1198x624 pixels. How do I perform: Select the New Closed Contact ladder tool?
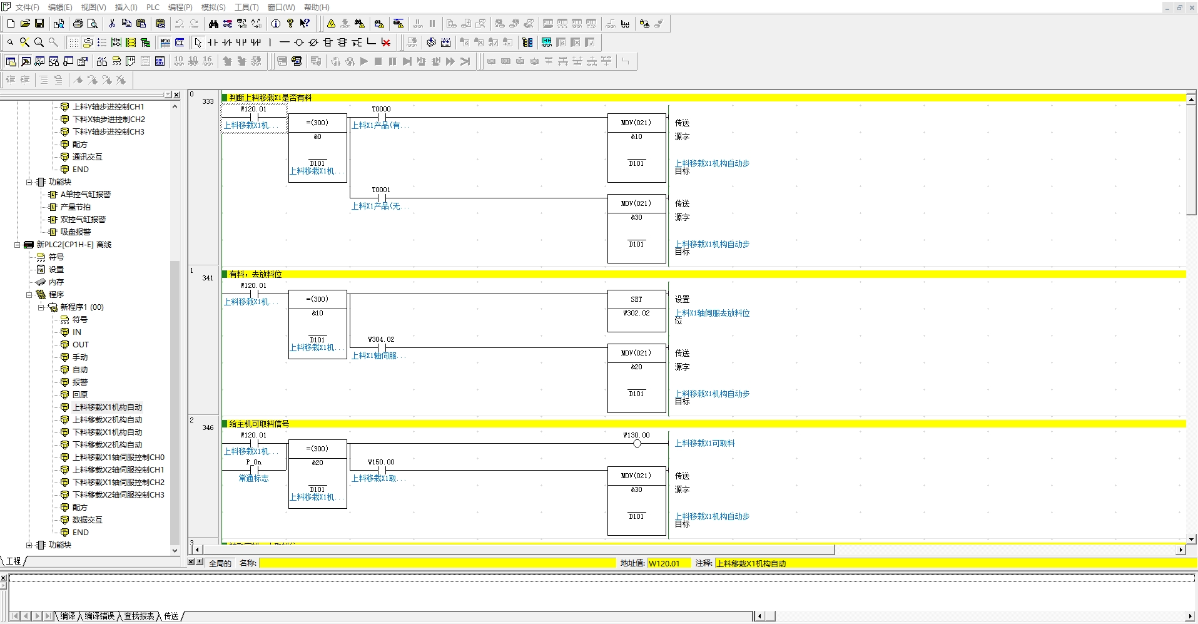[x=227, y=43]
